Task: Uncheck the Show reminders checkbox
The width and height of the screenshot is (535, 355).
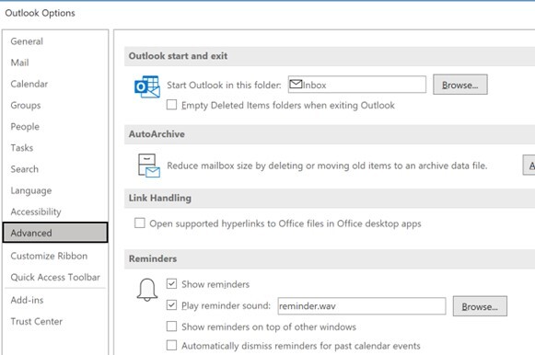Action: tap(171, 284)
